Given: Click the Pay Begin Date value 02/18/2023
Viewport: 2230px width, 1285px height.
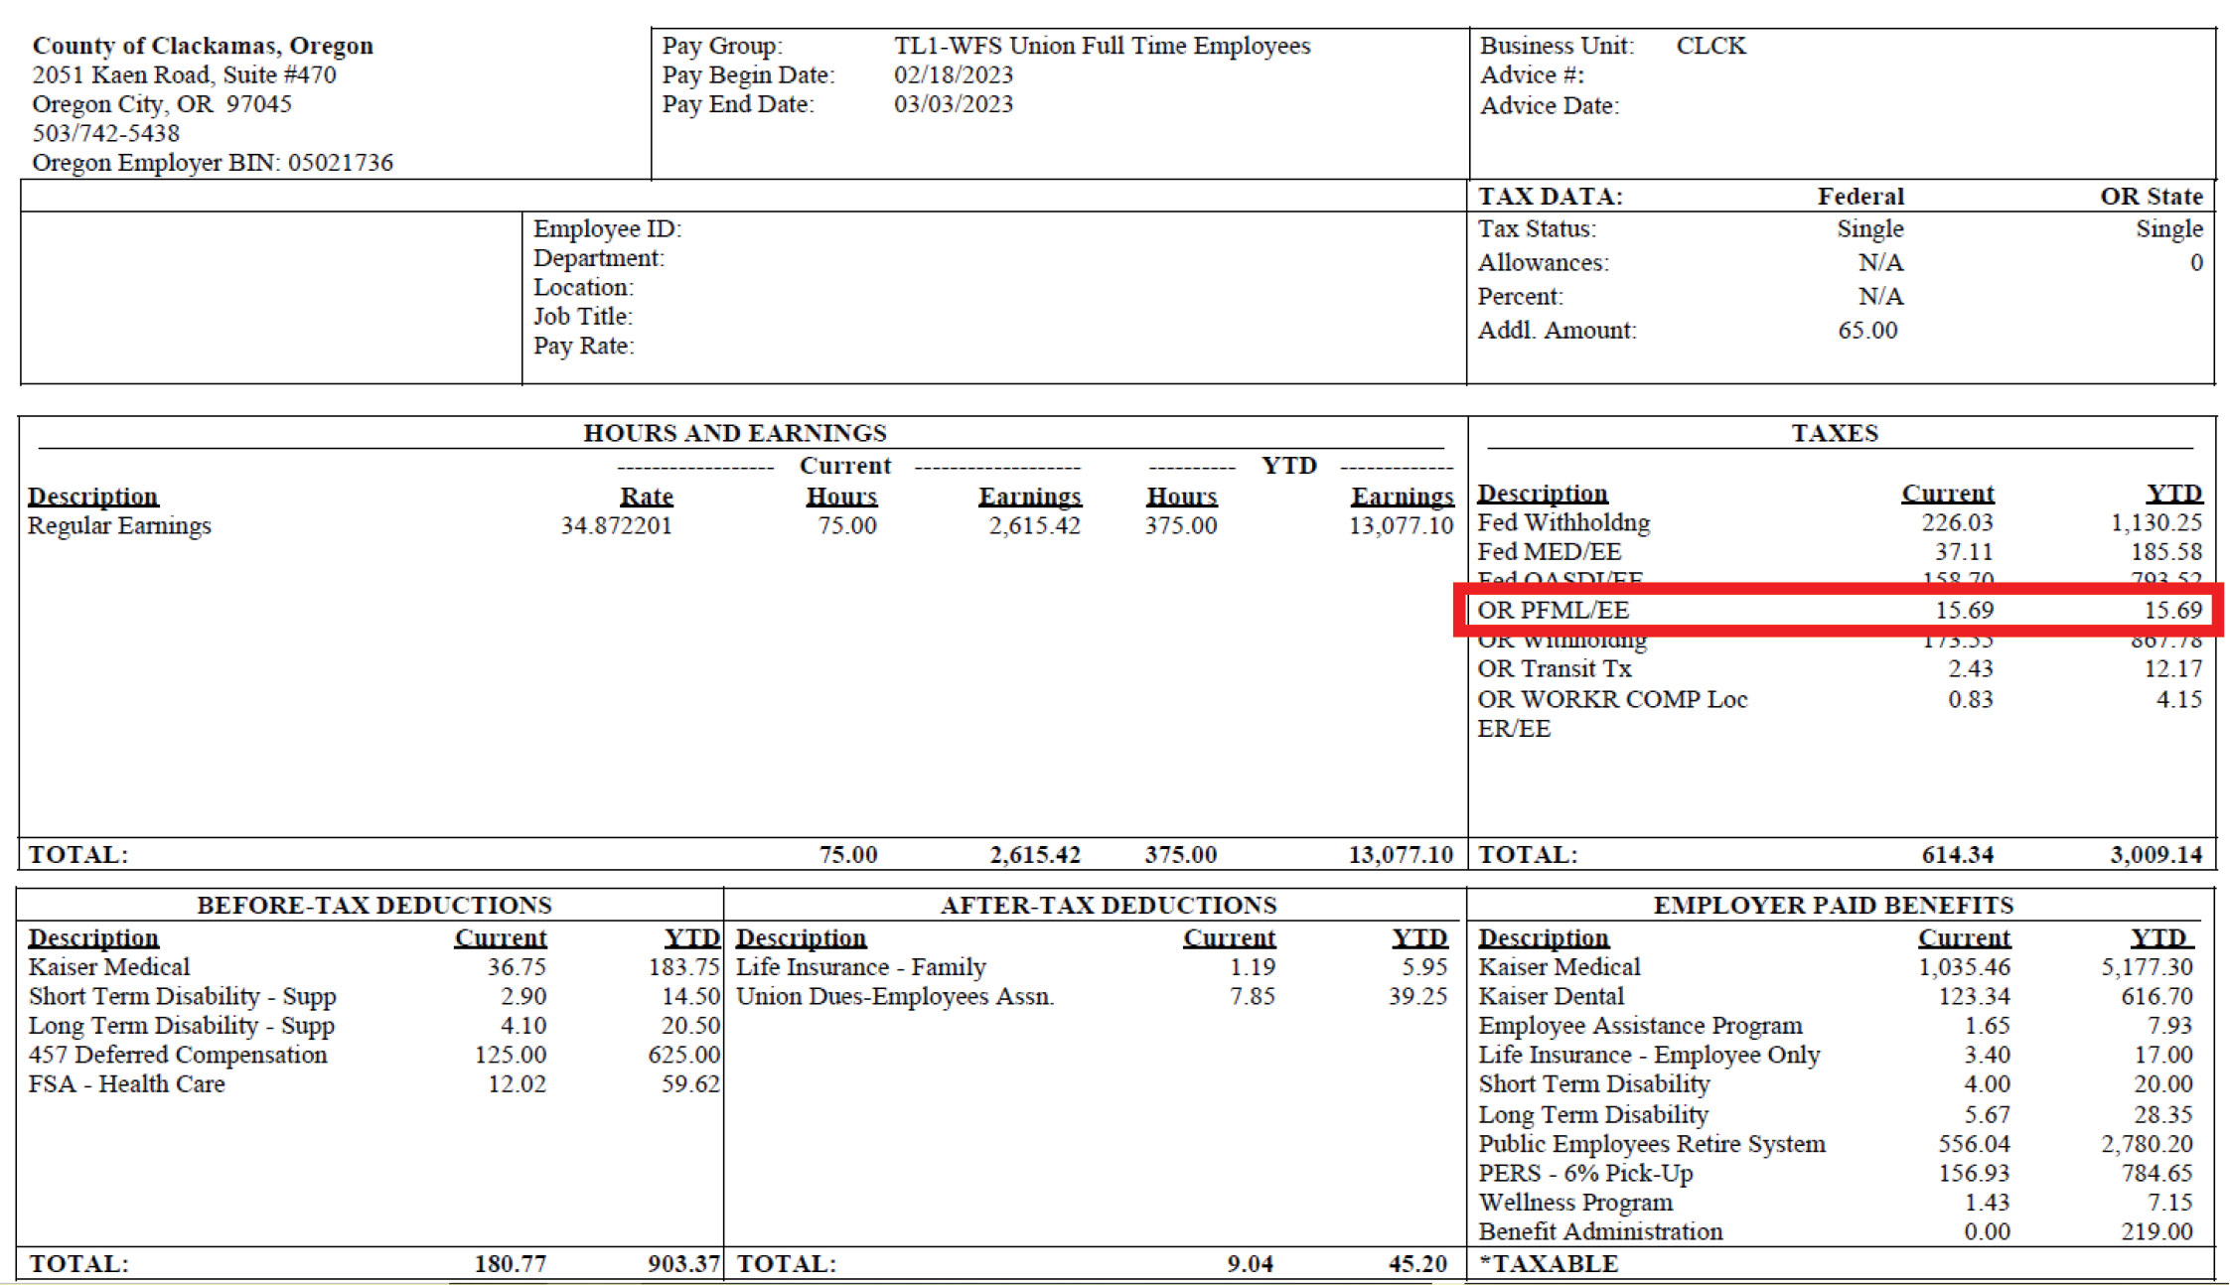Looking at the screenshot, I should 953,74.
